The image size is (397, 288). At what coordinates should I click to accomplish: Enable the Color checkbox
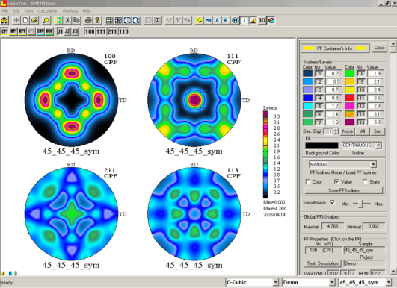(308, 181)
